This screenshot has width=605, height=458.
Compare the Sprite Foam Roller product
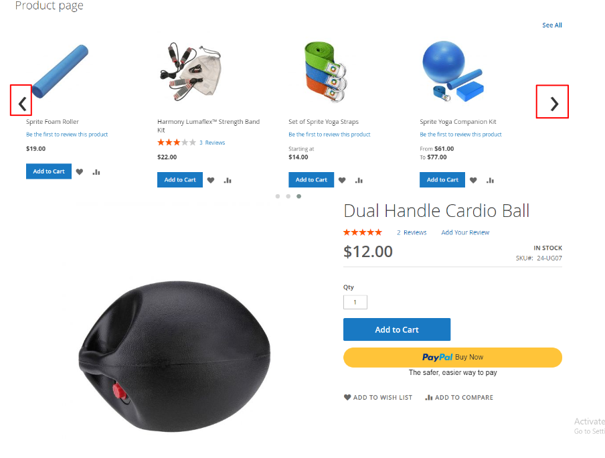pyautogui.click(x=96, y=172)
